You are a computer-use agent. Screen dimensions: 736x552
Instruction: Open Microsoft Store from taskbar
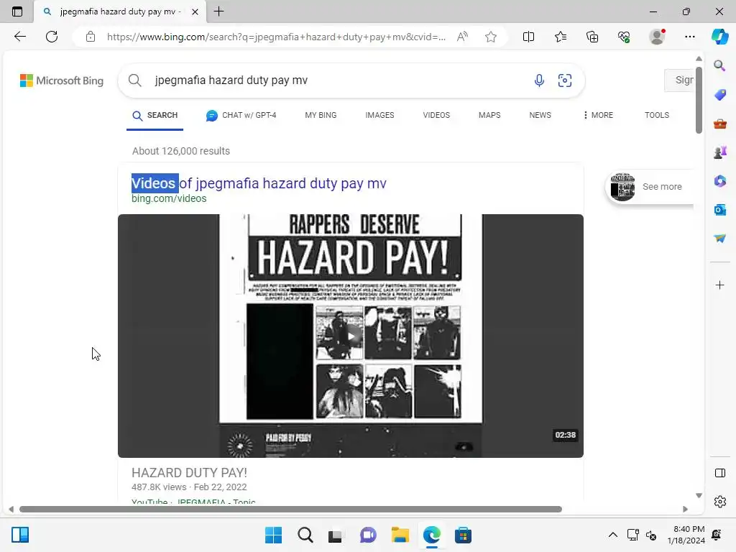(463, 535)
